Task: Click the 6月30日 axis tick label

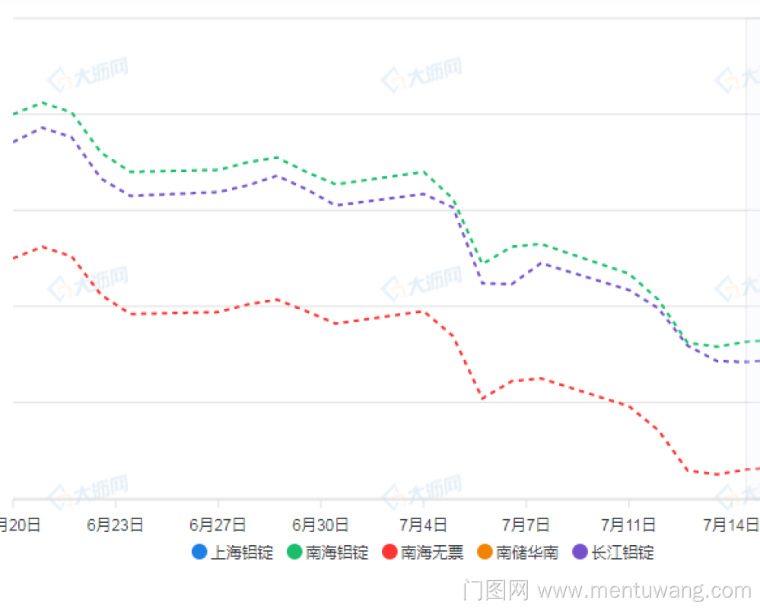Action: [x=320, y=525]
